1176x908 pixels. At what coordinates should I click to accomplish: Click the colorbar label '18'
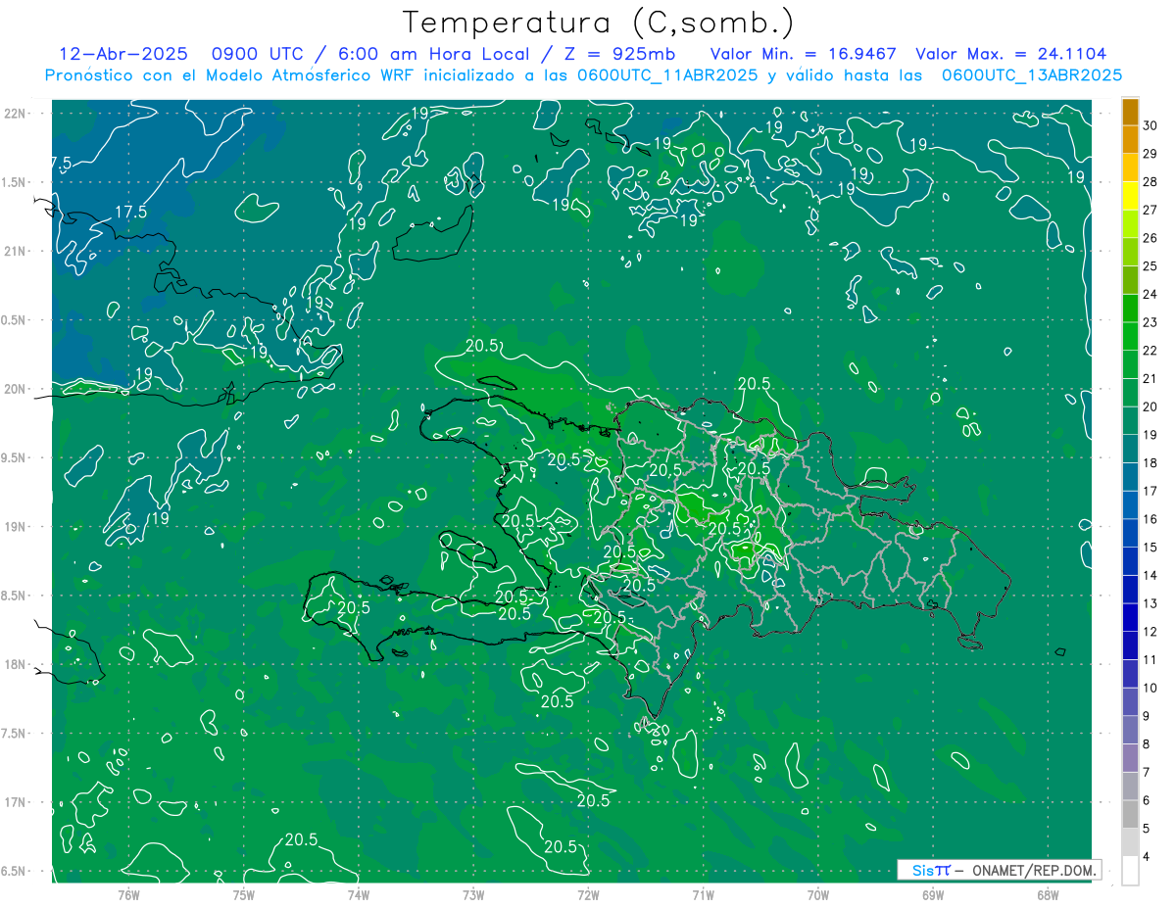point(1151,462)
